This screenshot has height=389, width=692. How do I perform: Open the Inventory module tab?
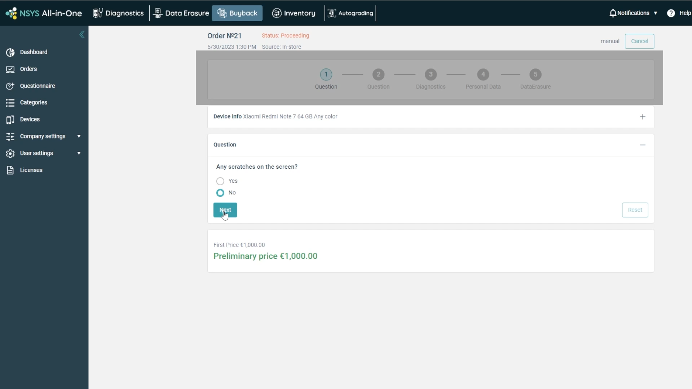point(294,13)
